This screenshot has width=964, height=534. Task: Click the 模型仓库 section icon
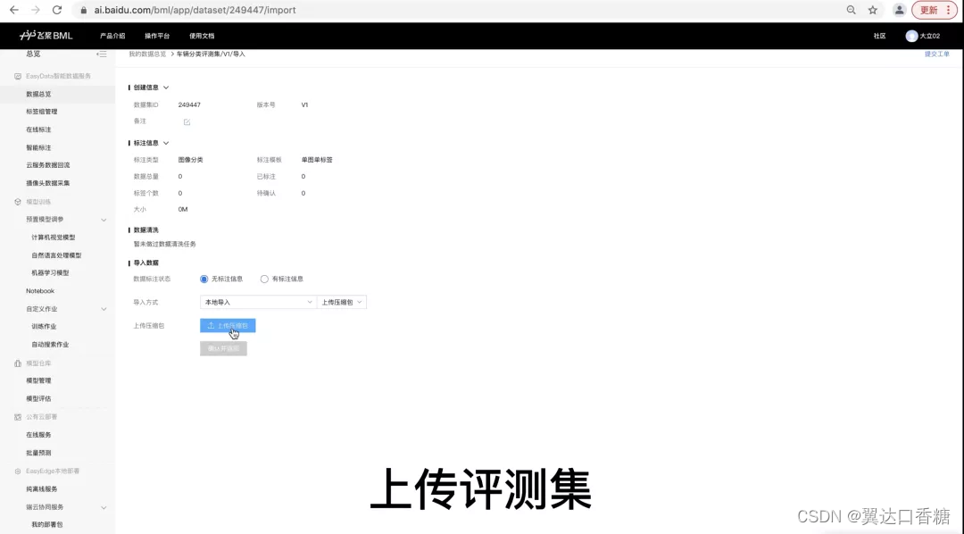pyautogui.click(x=16, y=362)
